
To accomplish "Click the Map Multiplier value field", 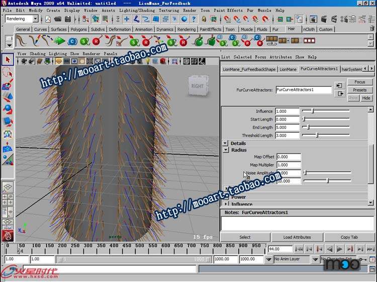I will tap(289, 165).
